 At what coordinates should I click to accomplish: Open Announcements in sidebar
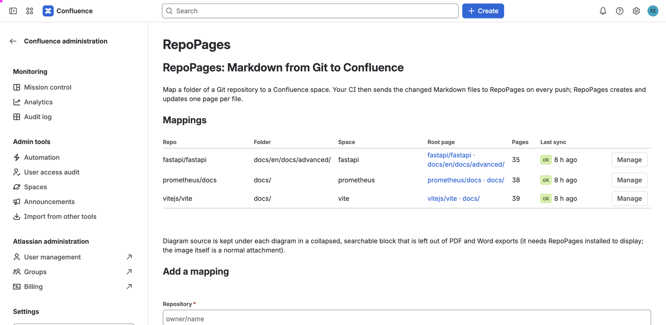coord(49,202)
